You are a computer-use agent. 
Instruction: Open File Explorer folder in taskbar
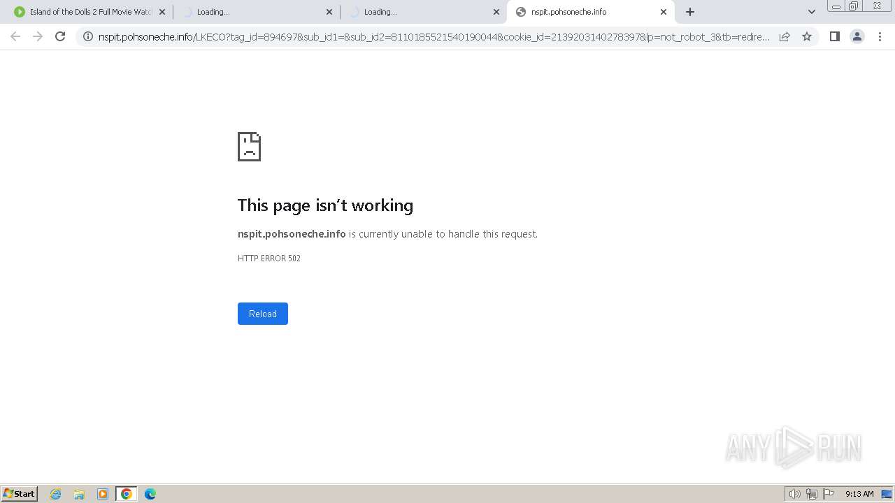tap(79, 494)
